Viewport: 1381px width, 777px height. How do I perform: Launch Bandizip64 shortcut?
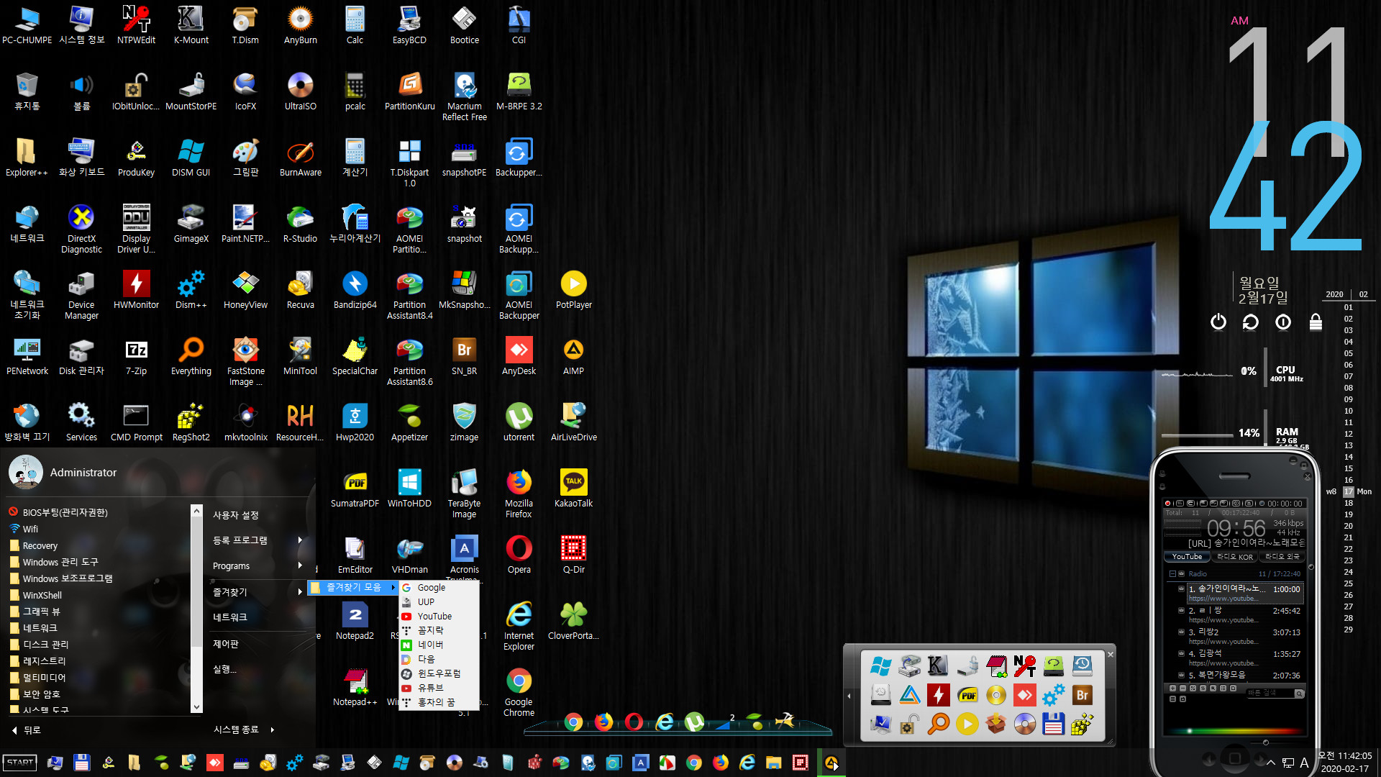tap(355, 289)
